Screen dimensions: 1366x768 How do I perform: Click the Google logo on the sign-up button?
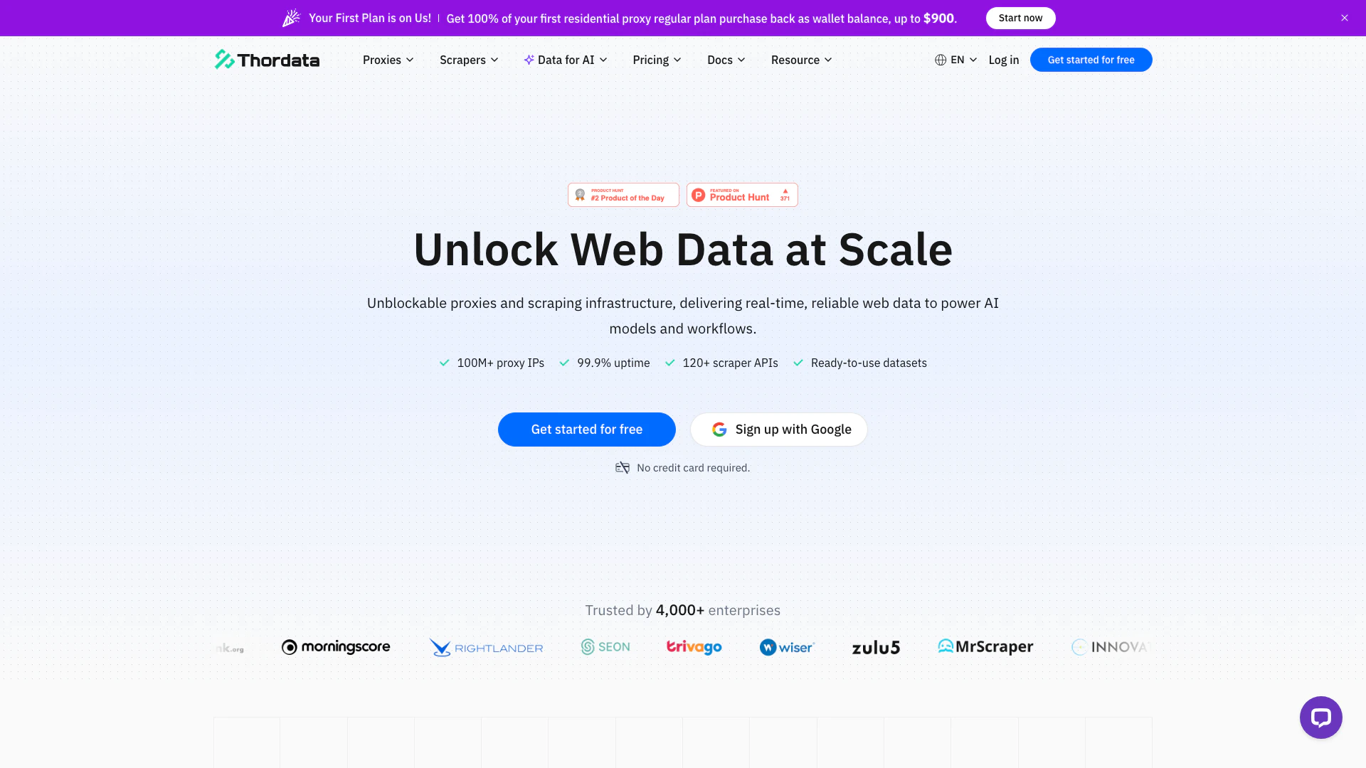coord(719,430)
